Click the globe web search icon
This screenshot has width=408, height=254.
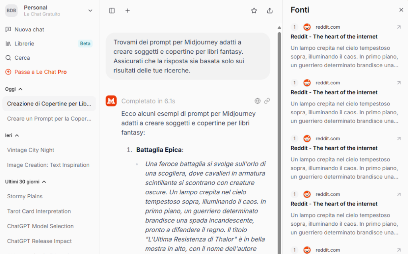257,101
